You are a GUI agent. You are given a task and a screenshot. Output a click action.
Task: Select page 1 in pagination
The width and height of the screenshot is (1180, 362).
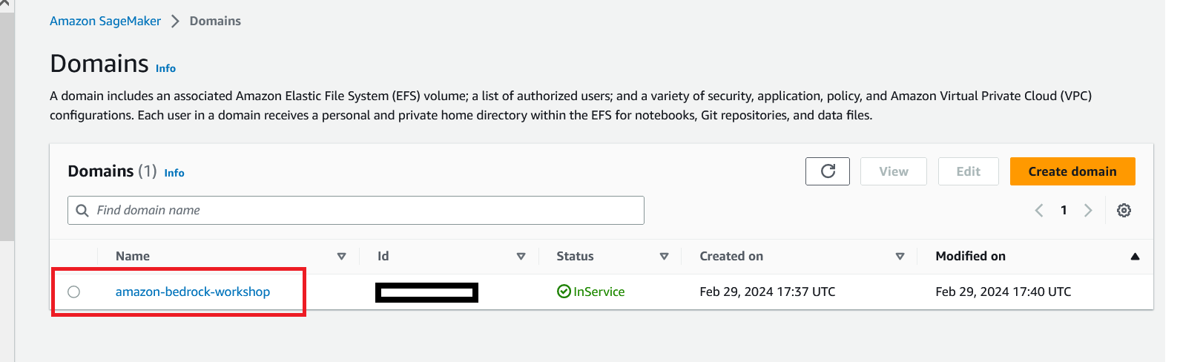pyautogui.click(x=1064, y=210)
